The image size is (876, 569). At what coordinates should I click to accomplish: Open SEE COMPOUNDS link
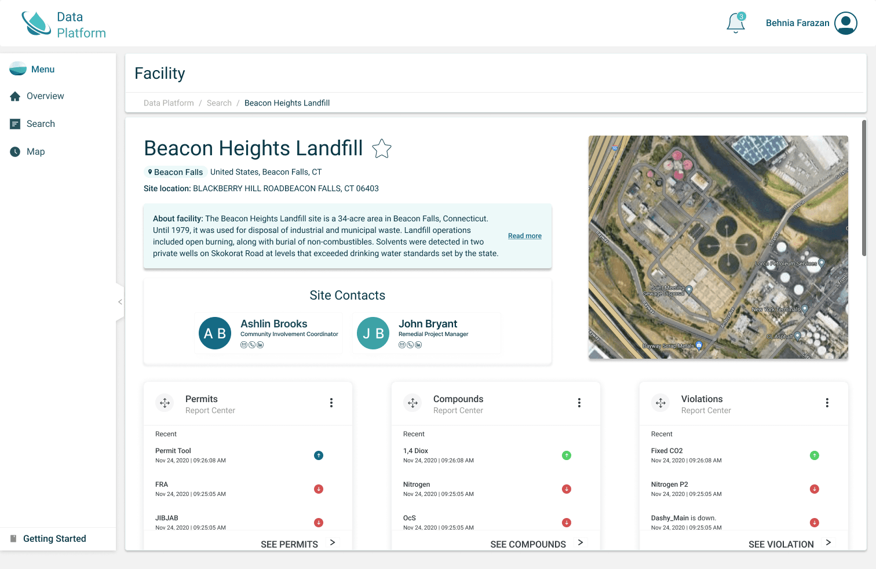(528, 545)
